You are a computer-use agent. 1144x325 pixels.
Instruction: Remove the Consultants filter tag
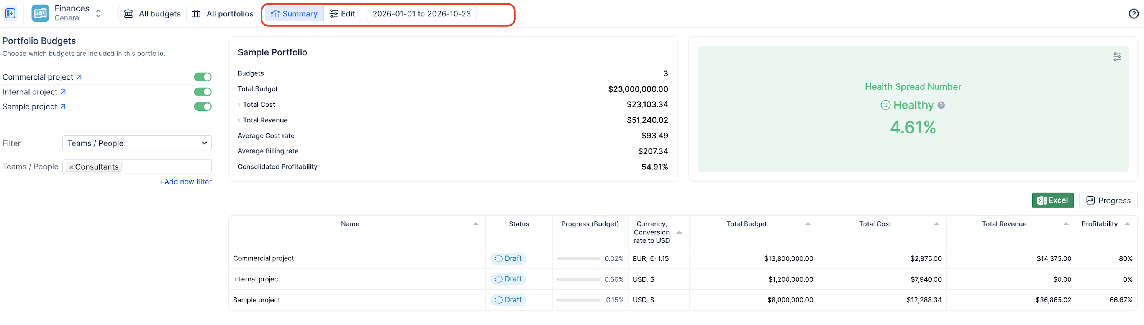(x=71, y=167)
